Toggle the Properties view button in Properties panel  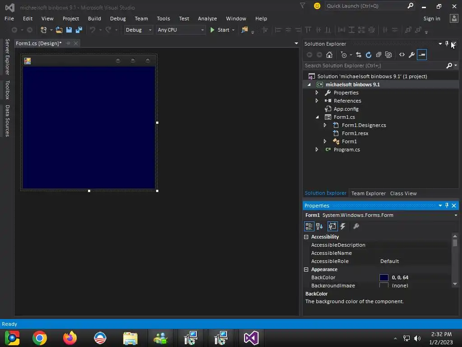[x=333, y=226]
